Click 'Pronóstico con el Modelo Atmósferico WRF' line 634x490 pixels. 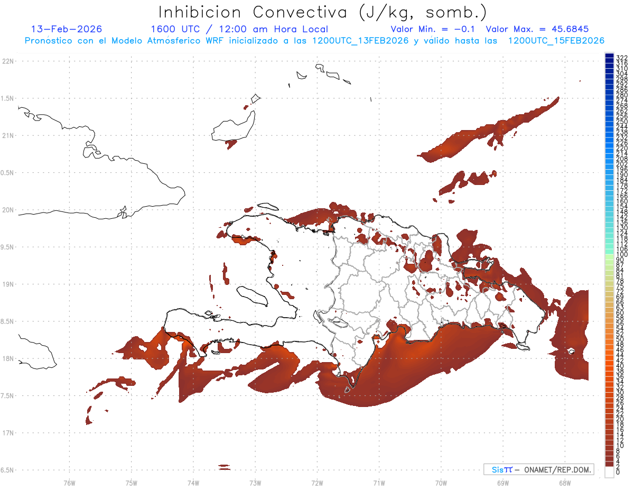pos(314,41)
